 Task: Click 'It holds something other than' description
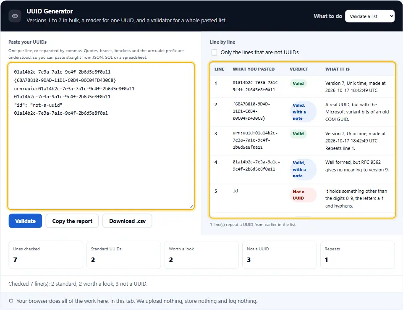point(356,198)
